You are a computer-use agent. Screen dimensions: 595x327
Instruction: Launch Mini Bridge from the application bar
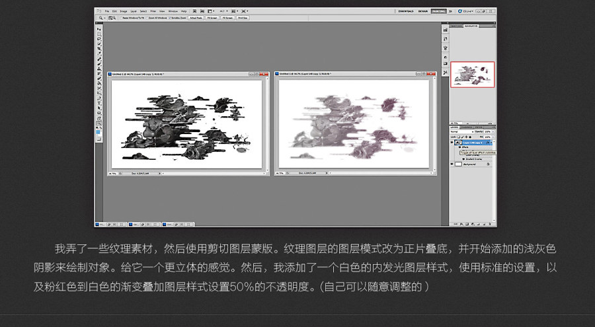202,11
